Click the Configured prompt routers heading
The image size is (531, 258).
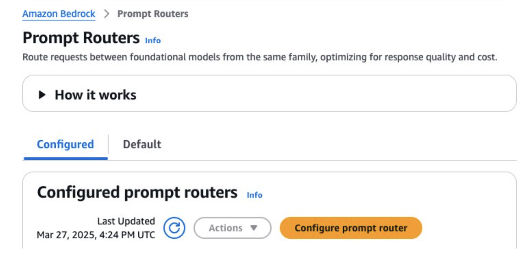(137, 193)
